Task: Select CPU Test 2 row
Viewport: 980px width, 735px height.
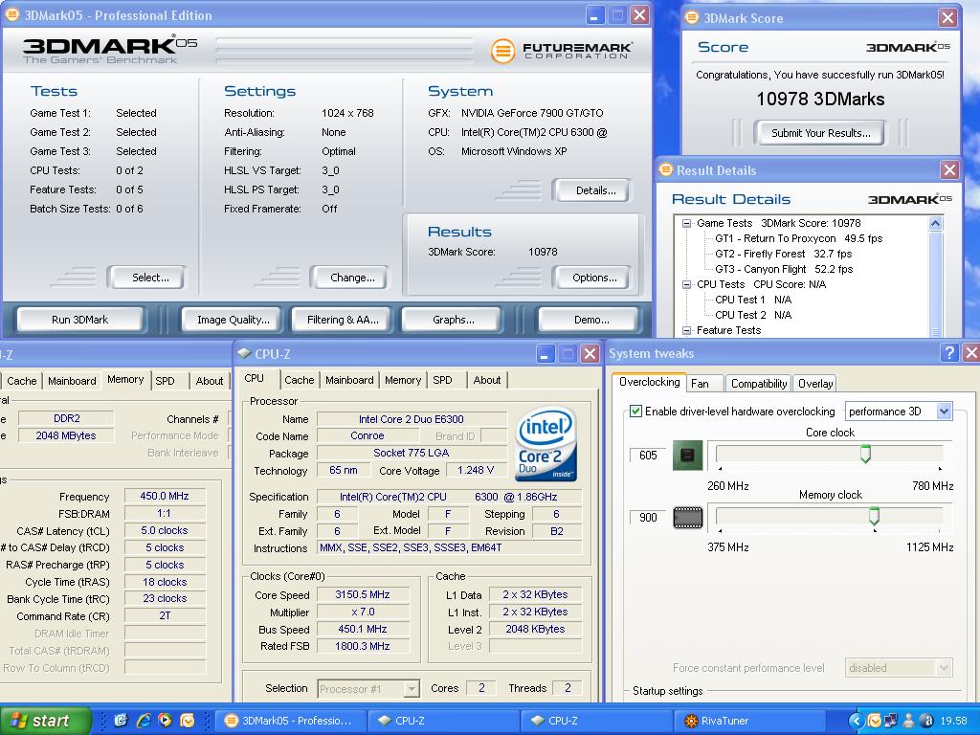Action: coord(753,315)
